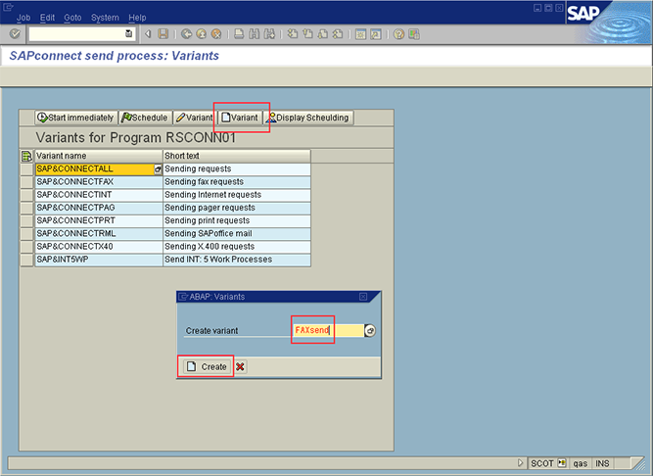
Task: Click row selector for SAP&CONNECTPAG
Action: (x=26, y=208)
